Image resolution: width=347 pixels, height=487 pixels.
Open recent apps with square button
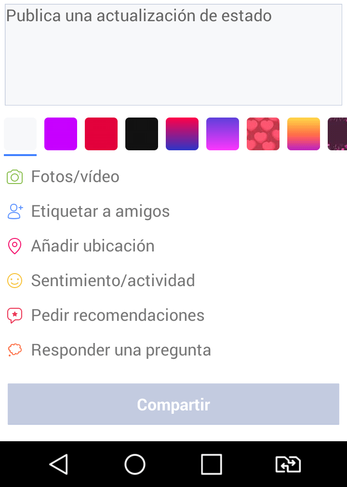point(211,464)
